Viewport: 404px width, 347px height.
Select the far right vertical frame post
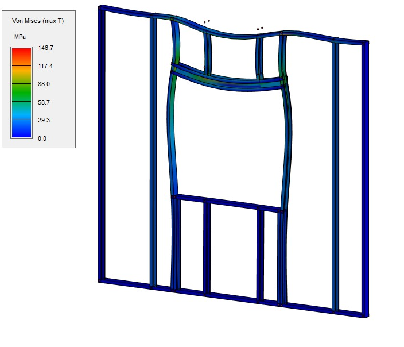pyautogui.click(x=364, y=178)
